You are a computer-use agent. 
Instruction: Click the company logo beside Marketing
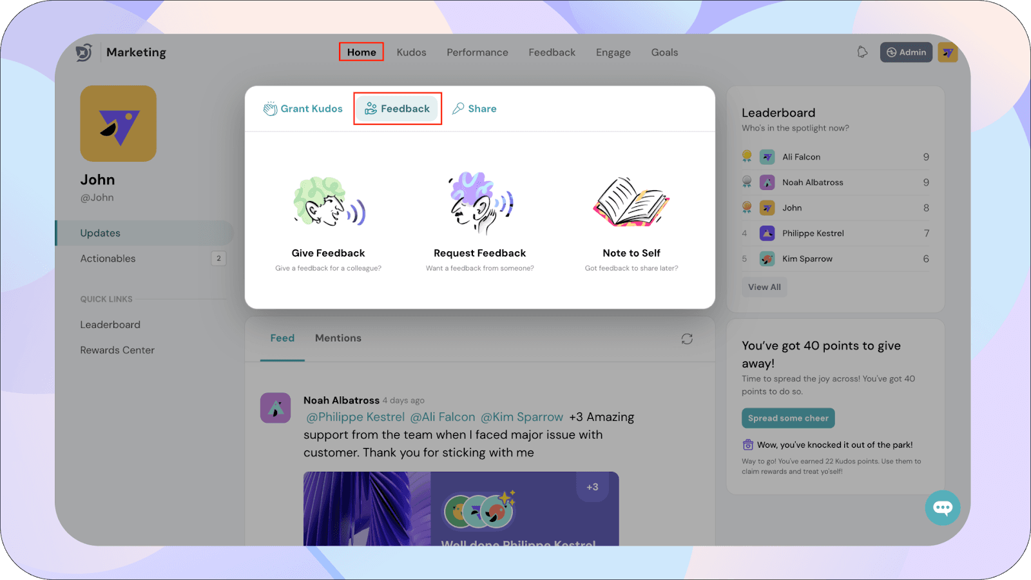tap(84, 52)
